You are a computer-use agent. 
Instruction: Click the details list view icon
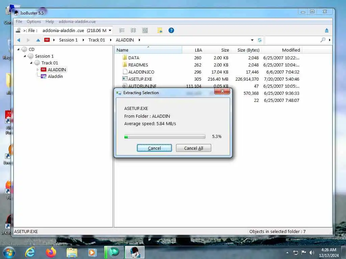[122, 30]
